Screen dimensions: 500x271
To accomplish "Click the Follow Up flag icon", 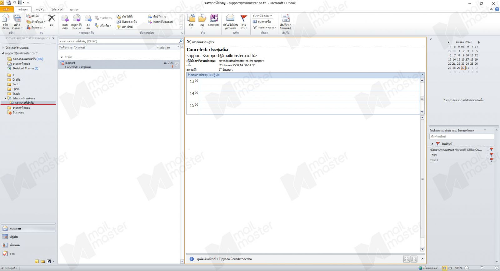I will (x=244, y=18).
